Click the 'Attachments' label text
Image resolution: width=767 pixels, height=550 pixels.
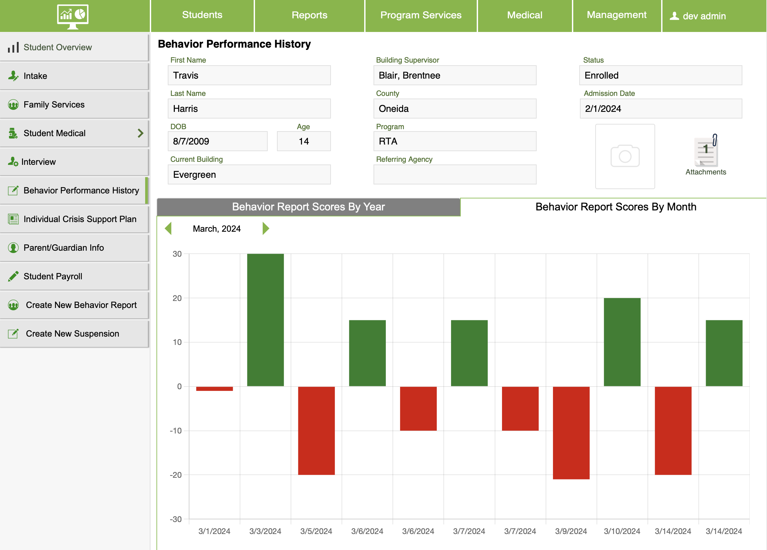tap(706, 172)
